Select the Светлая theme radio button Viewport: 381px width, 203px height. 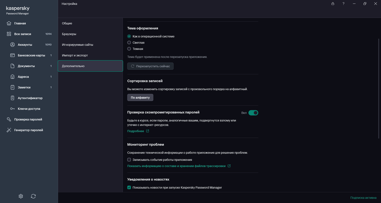coord(129,43)
